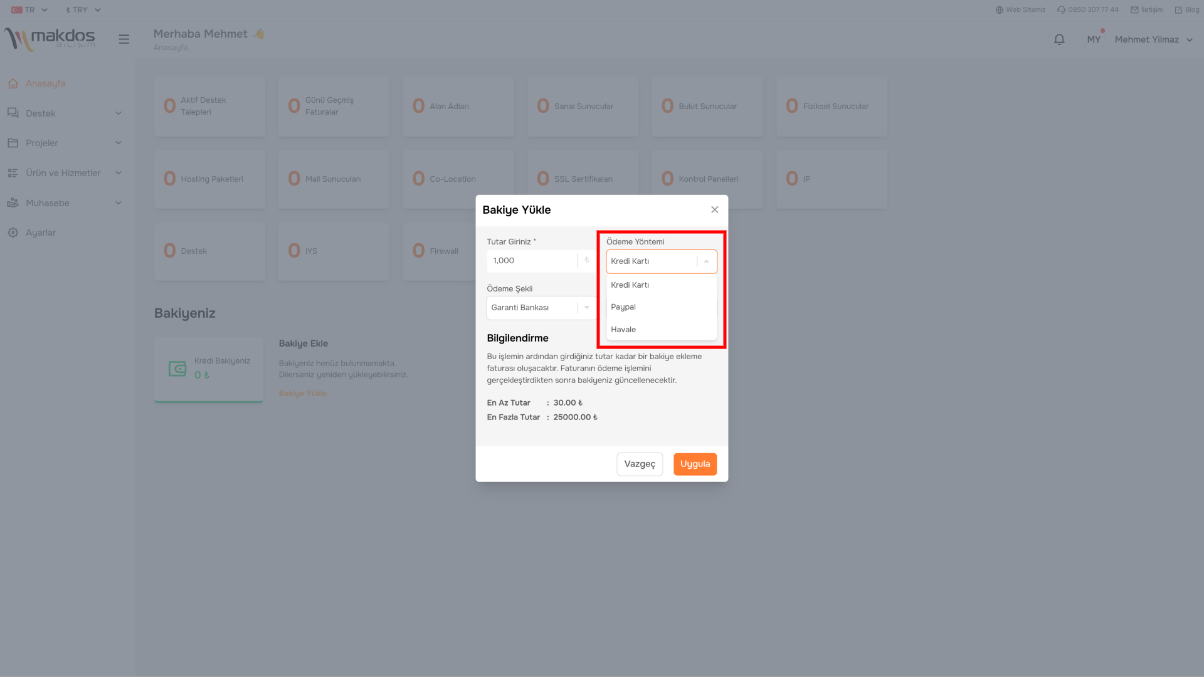Click the Muhasebe icon in sidebar
This screenshot has width=1204, height=677.
click(13, 202)
